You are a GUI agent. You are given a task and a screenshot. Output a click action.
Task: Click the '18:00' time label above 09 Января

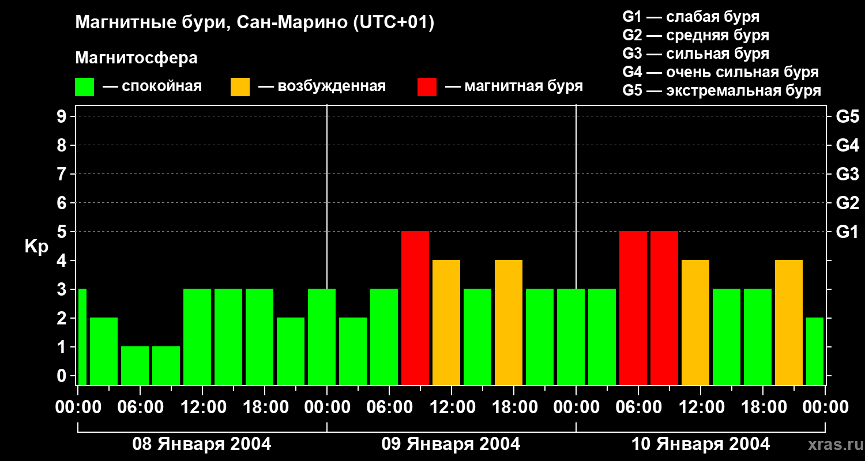tap(514, 407)
